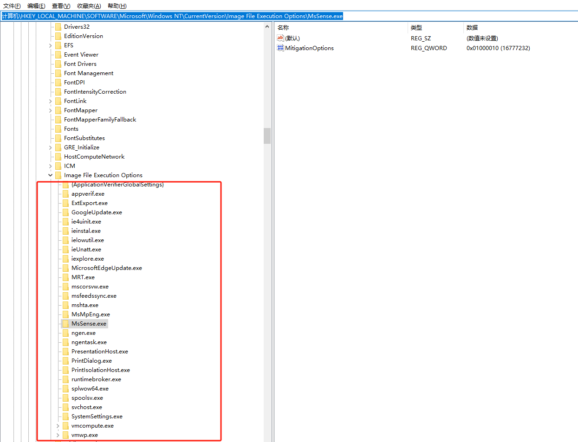This screenshot has width=578, height=442.
Task: Open the 编辑(E) menu
Action: 36,6
